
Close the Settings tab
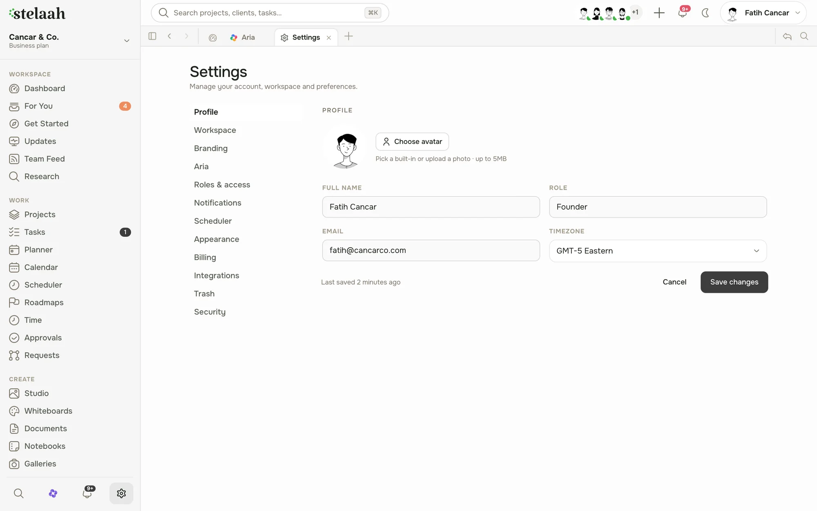click(329, 38)
